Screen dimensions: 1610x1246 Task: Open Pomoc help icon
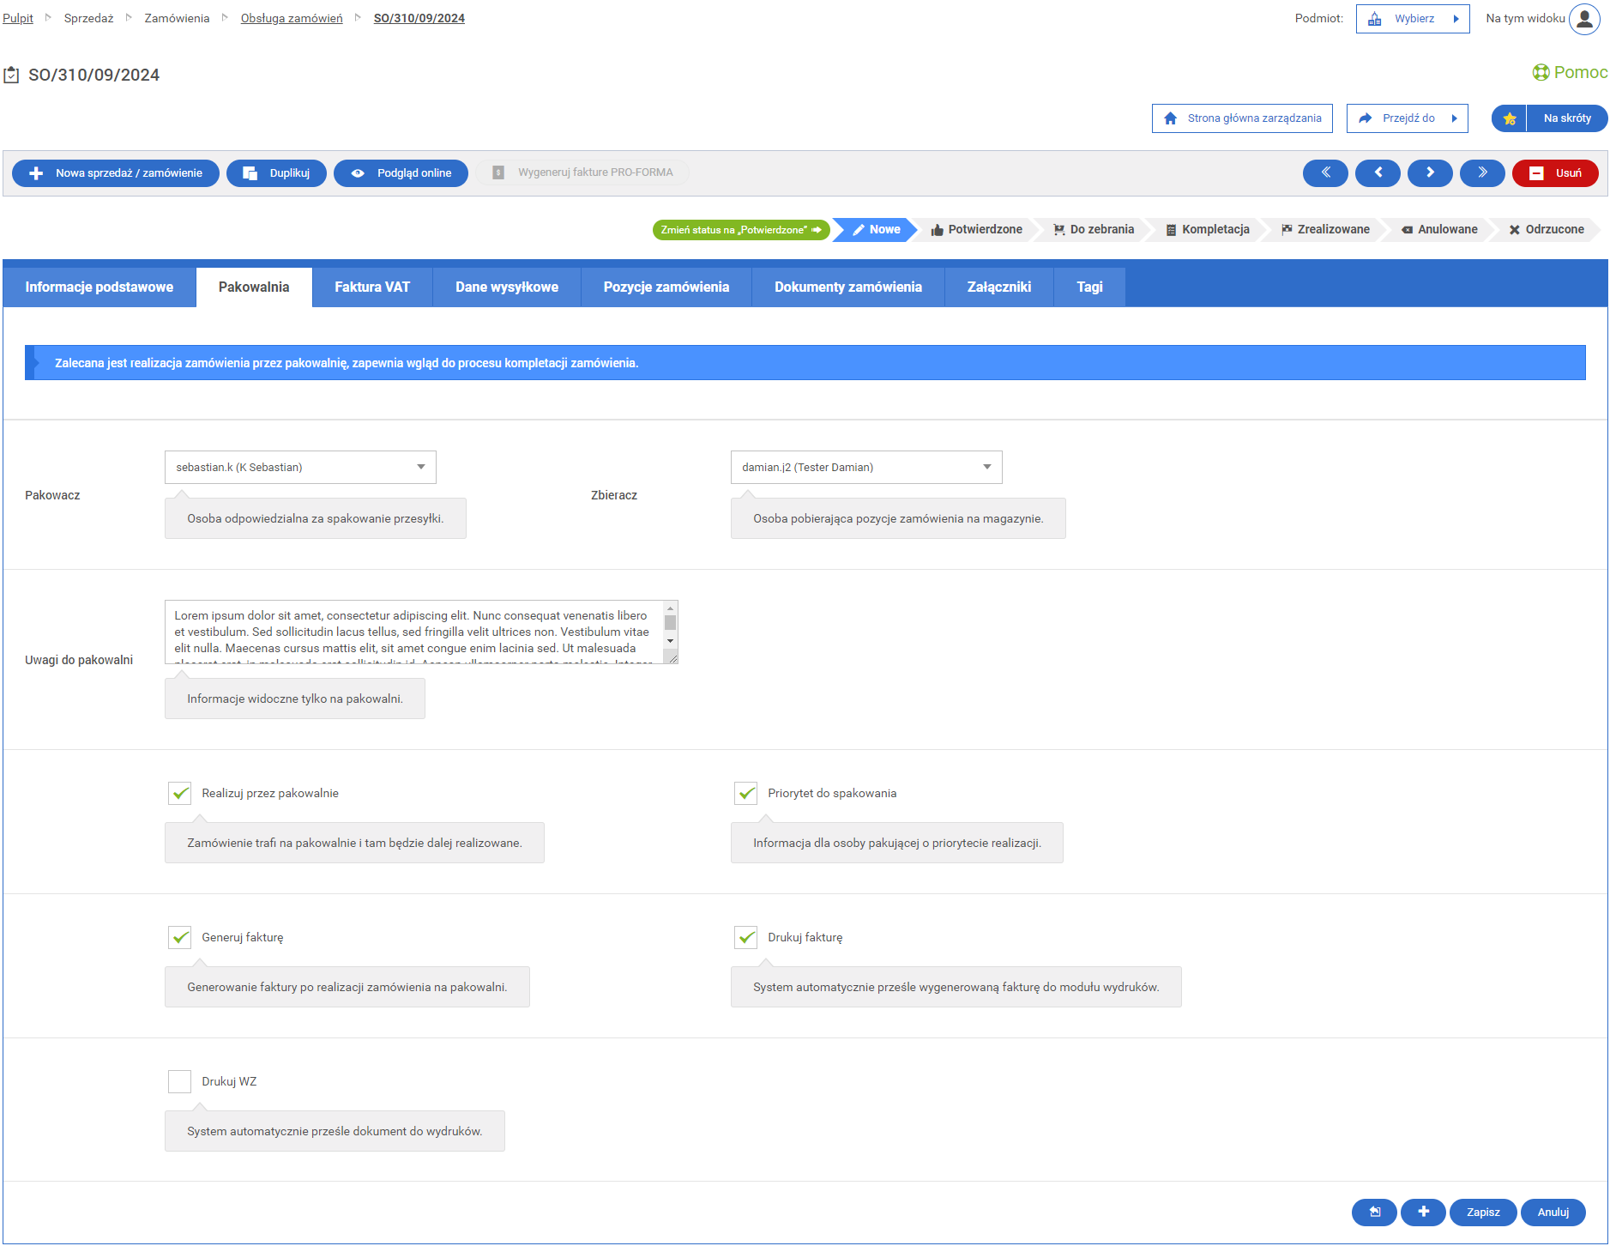click(x=1541, y=73)
